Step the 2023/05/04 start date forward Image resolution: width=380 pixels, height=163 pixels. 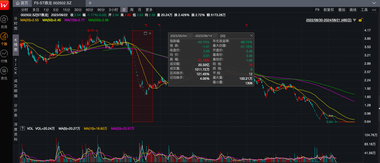(191, 36)
